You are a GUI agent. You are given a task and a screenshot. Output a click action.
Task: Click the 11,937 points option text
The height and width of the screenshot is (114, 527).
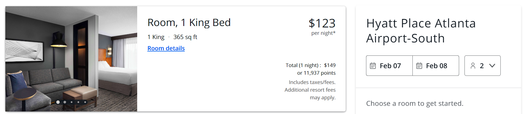[316, 73]
